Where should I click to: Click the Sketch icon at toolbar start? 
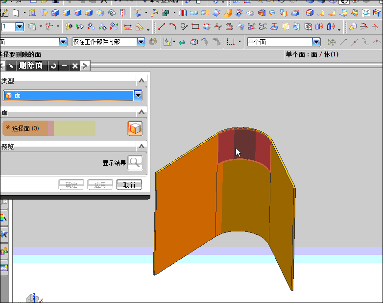coord(4,13)
